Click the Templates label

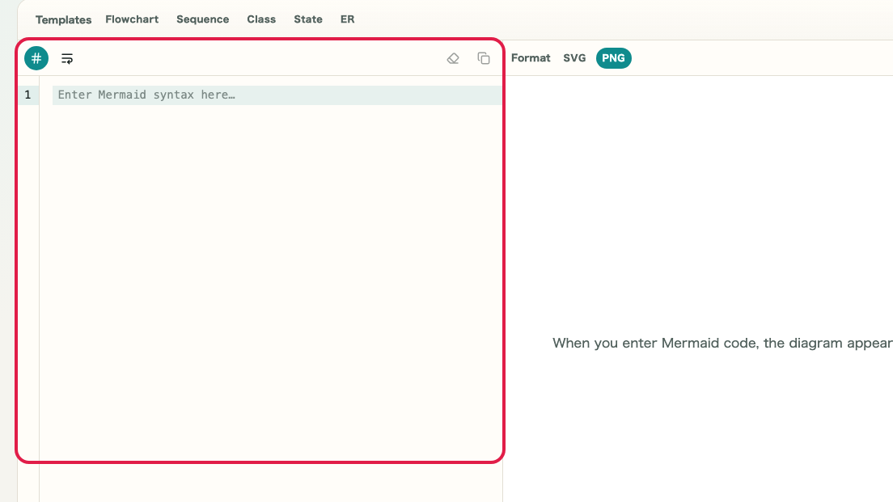pyautogui.click(x=63, y=20)
